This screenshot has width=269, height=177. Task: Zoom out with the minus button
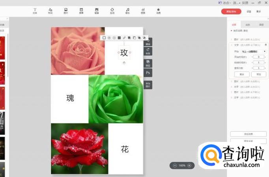click(x=175, y=166)
